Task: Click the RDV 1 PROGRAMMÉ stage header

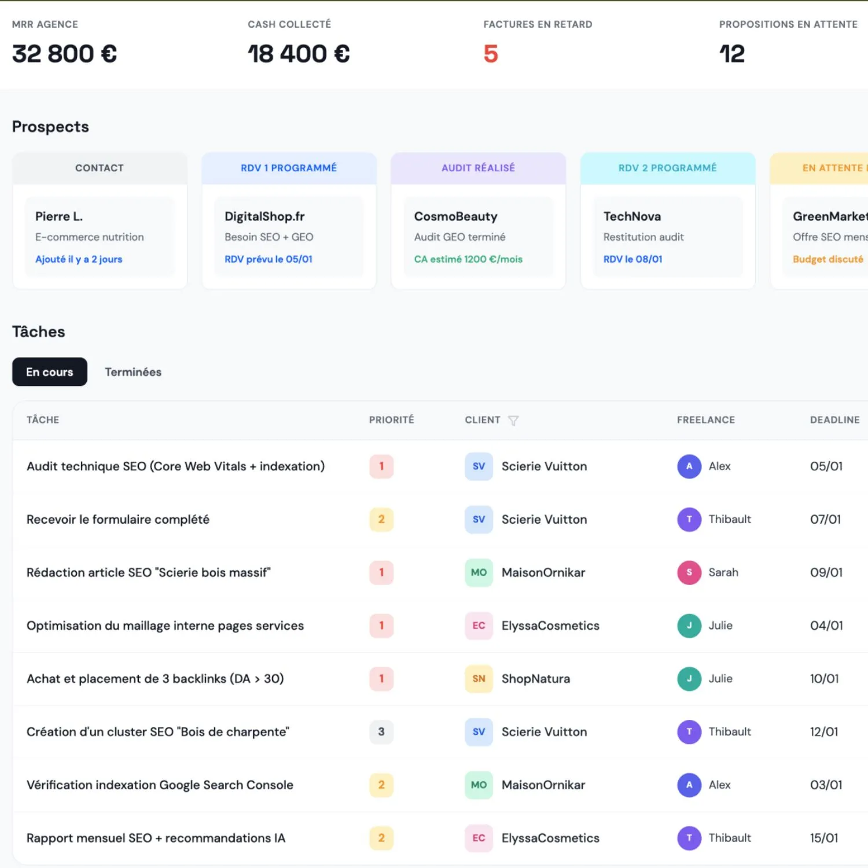Action: coord(288,168)
